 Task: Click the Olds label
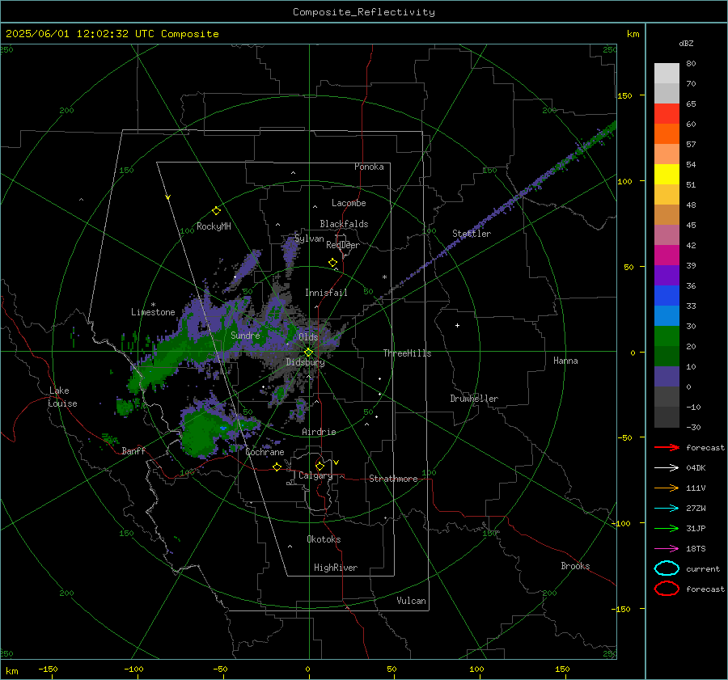308,337
